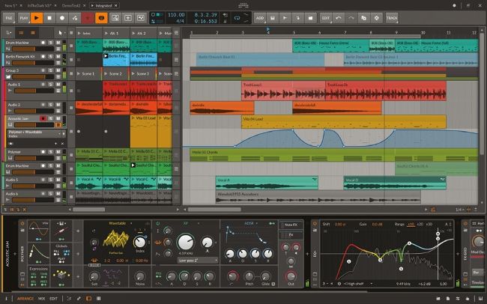Switch to the ARRANGE view
Image resolution: width=487 pixels, height=304 pixels.
[25, 299]
